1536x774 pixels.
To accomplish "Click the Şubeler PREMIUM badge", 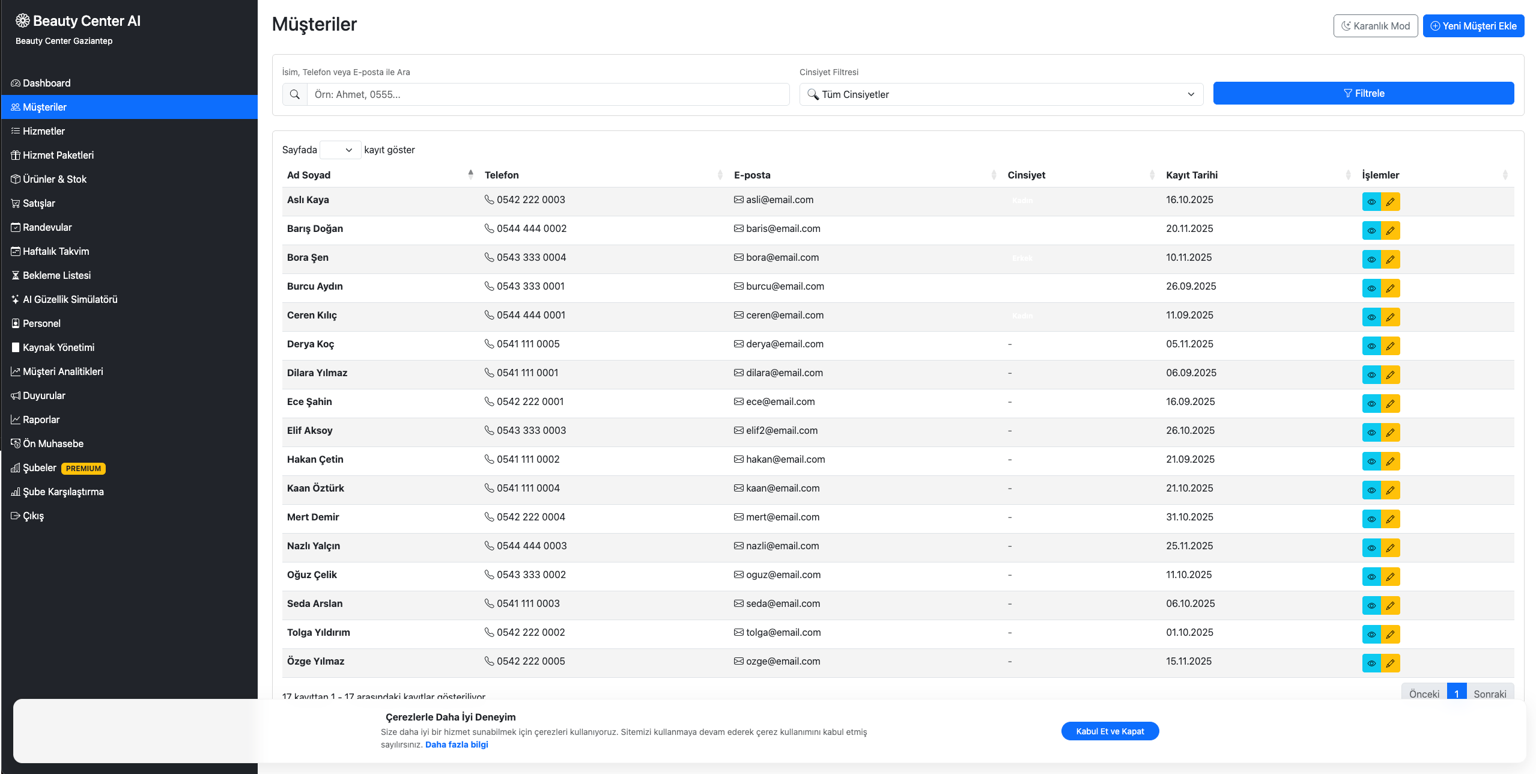I will (x=83, y=468).
